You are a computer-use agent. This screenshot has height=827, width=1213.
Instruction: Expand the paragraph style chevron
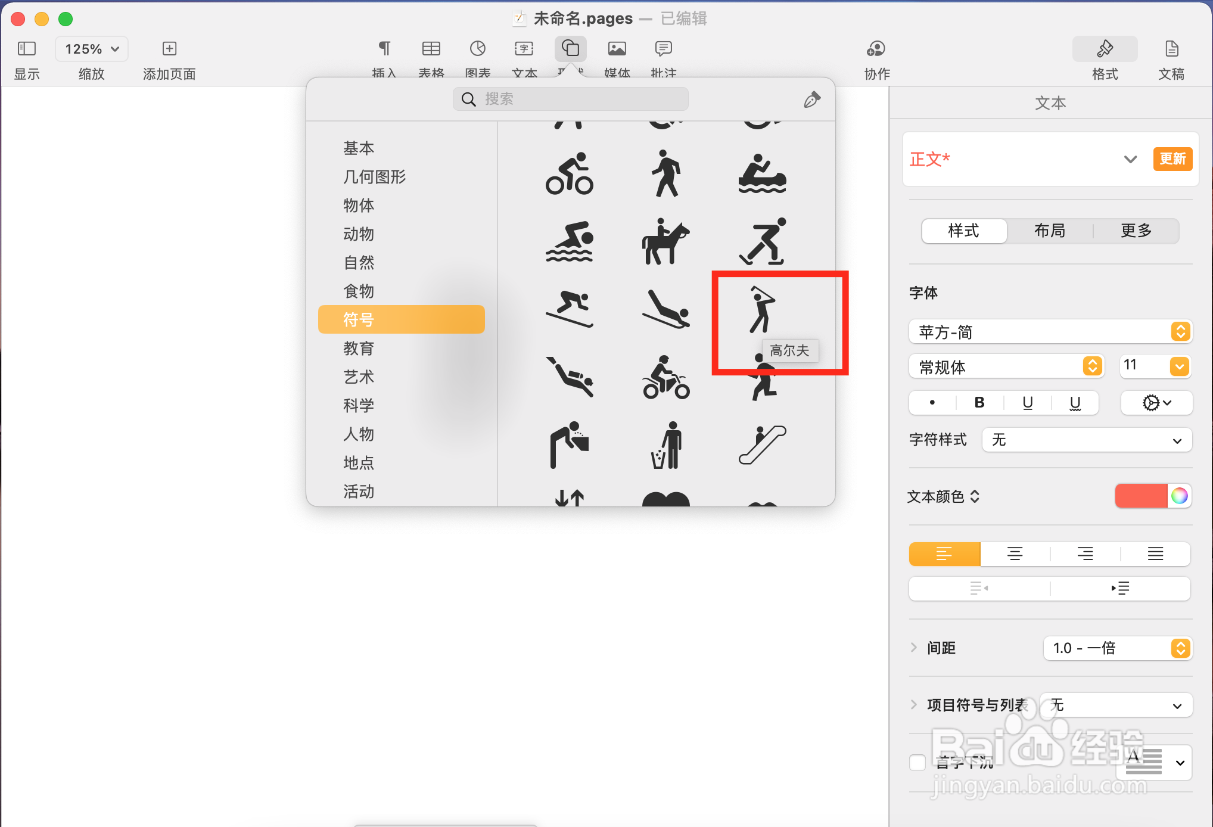point(1130,159)
